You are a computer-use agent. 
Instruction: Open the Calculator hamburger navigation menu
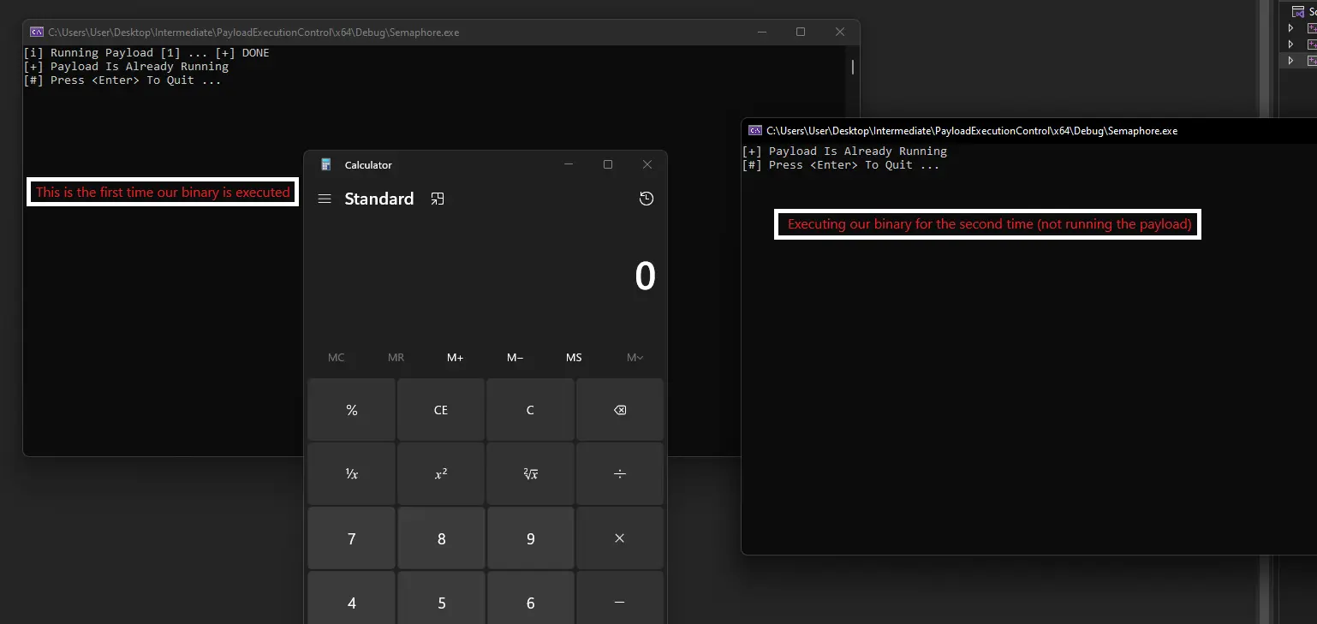[x=325, y=199]
